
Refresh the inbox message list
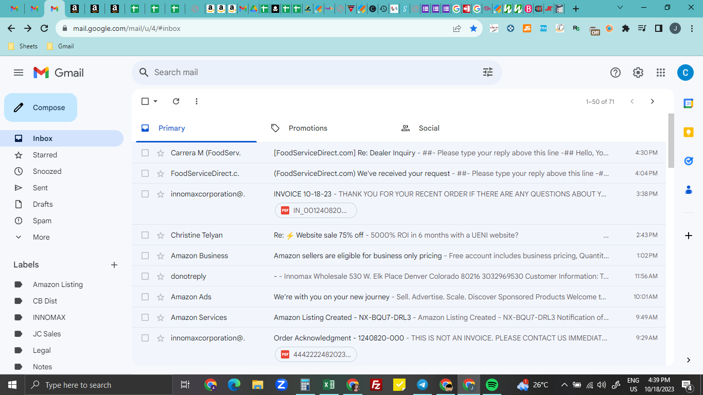pos(176,101)
